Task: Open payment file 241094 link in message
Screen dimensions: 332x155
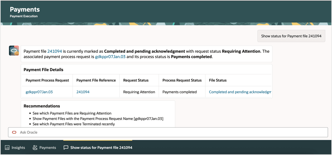Action: (55, 51)
